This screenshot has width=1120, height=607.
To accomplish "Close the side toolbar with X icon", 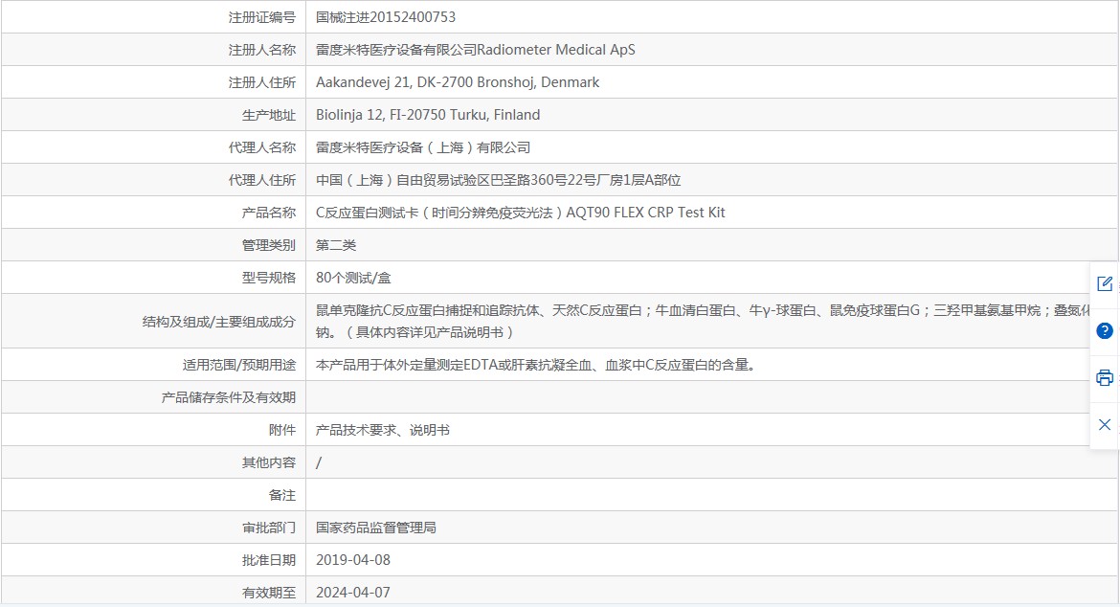I will coord(1105,424).
